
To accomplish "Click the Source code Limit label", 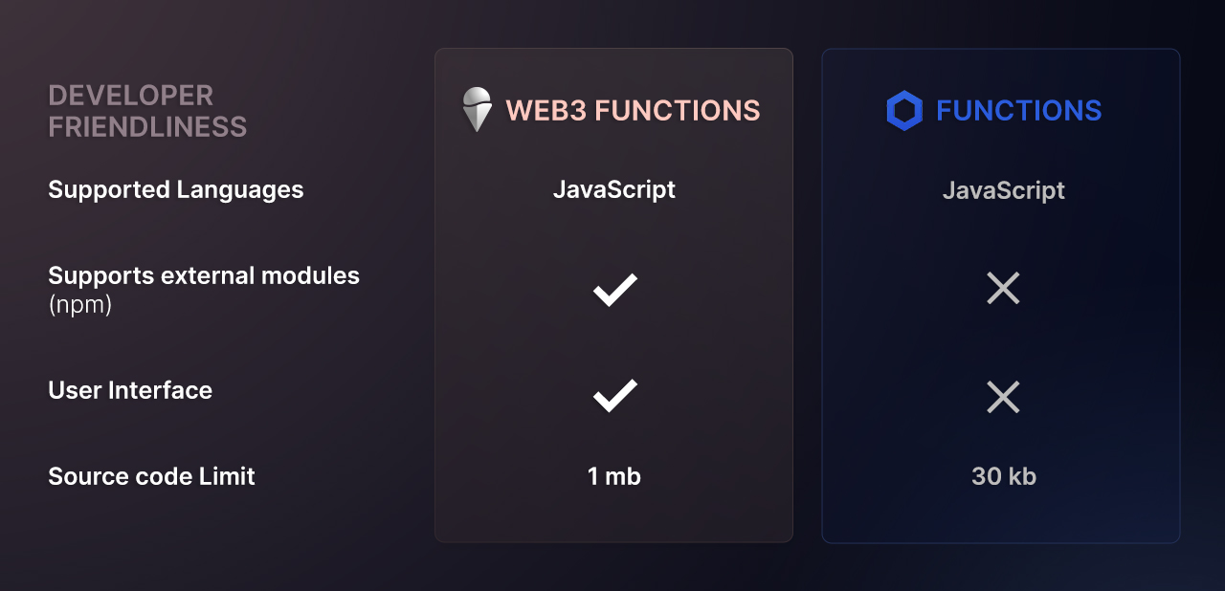I will coord(151,476).
